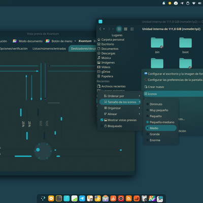Open gDrive in the places sidebar
The width and height of the screenshot is (203, 203).
[x=104, y=72]
